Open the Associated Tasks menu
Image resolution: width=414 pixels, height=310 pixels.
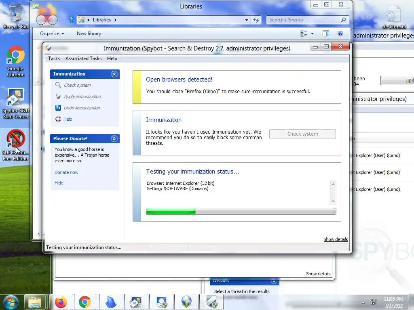(83, 59)
